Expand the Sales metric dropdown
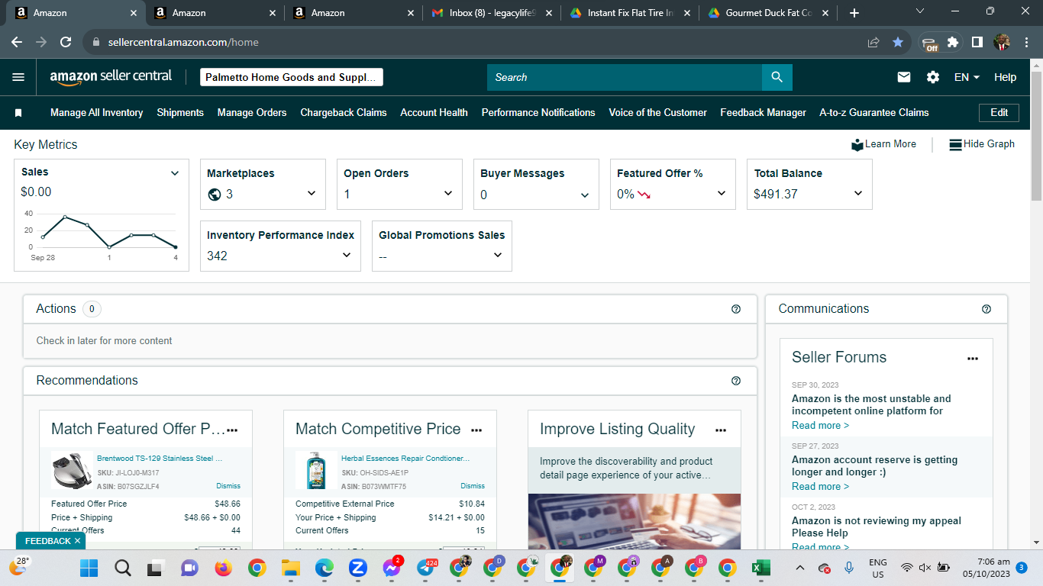 tap(175, 173)
